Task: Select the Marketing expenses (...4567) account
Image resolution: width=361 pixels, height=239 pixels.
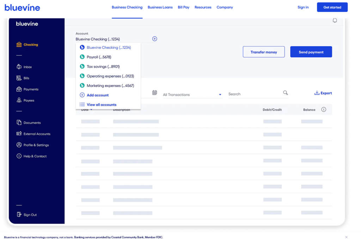Action: (x=108, y=85)
